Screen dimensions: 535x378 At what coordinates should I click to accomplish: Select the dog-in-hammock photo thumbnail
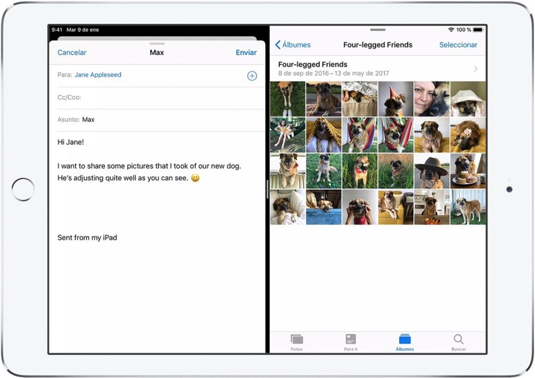(x=396, y=135)
